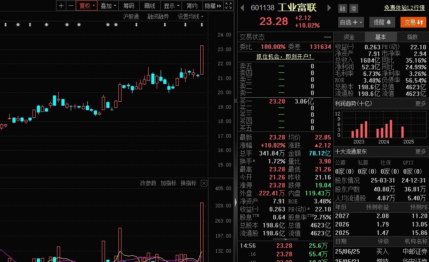Switch to 简约 view mode
Image resolution: width=429 pixels, height=262 pixels.
coord(192,6)
